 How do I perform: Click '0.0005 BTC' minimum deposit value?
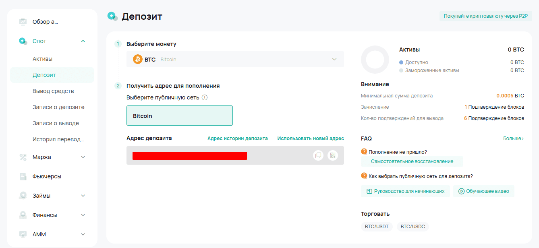(x=510, y=96)
